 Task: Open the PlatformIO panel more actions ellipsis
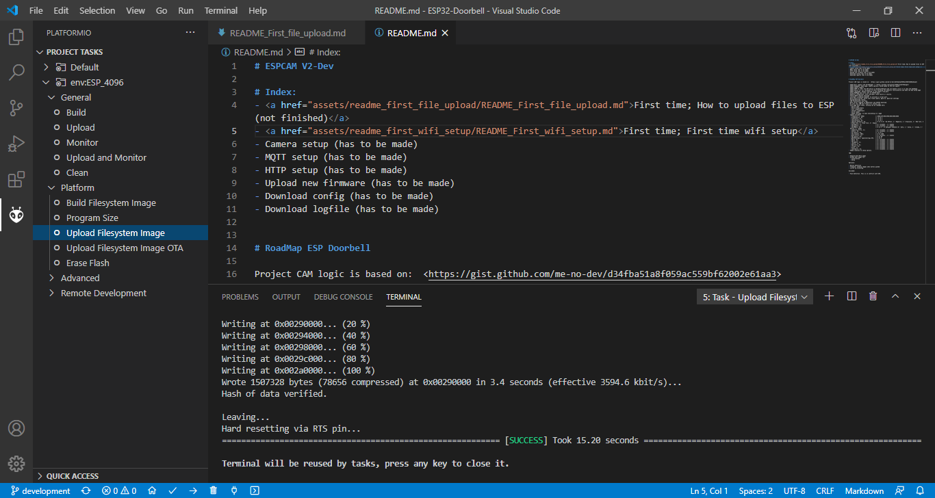[190, 32]
